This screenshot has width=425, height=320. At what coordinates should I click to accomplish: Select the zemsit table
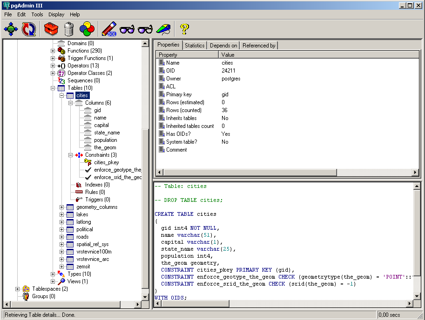[83, 267]
